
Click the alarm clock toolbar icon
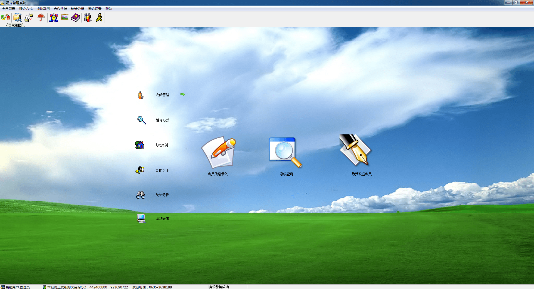pyautogui.click(x=53, y=18)
